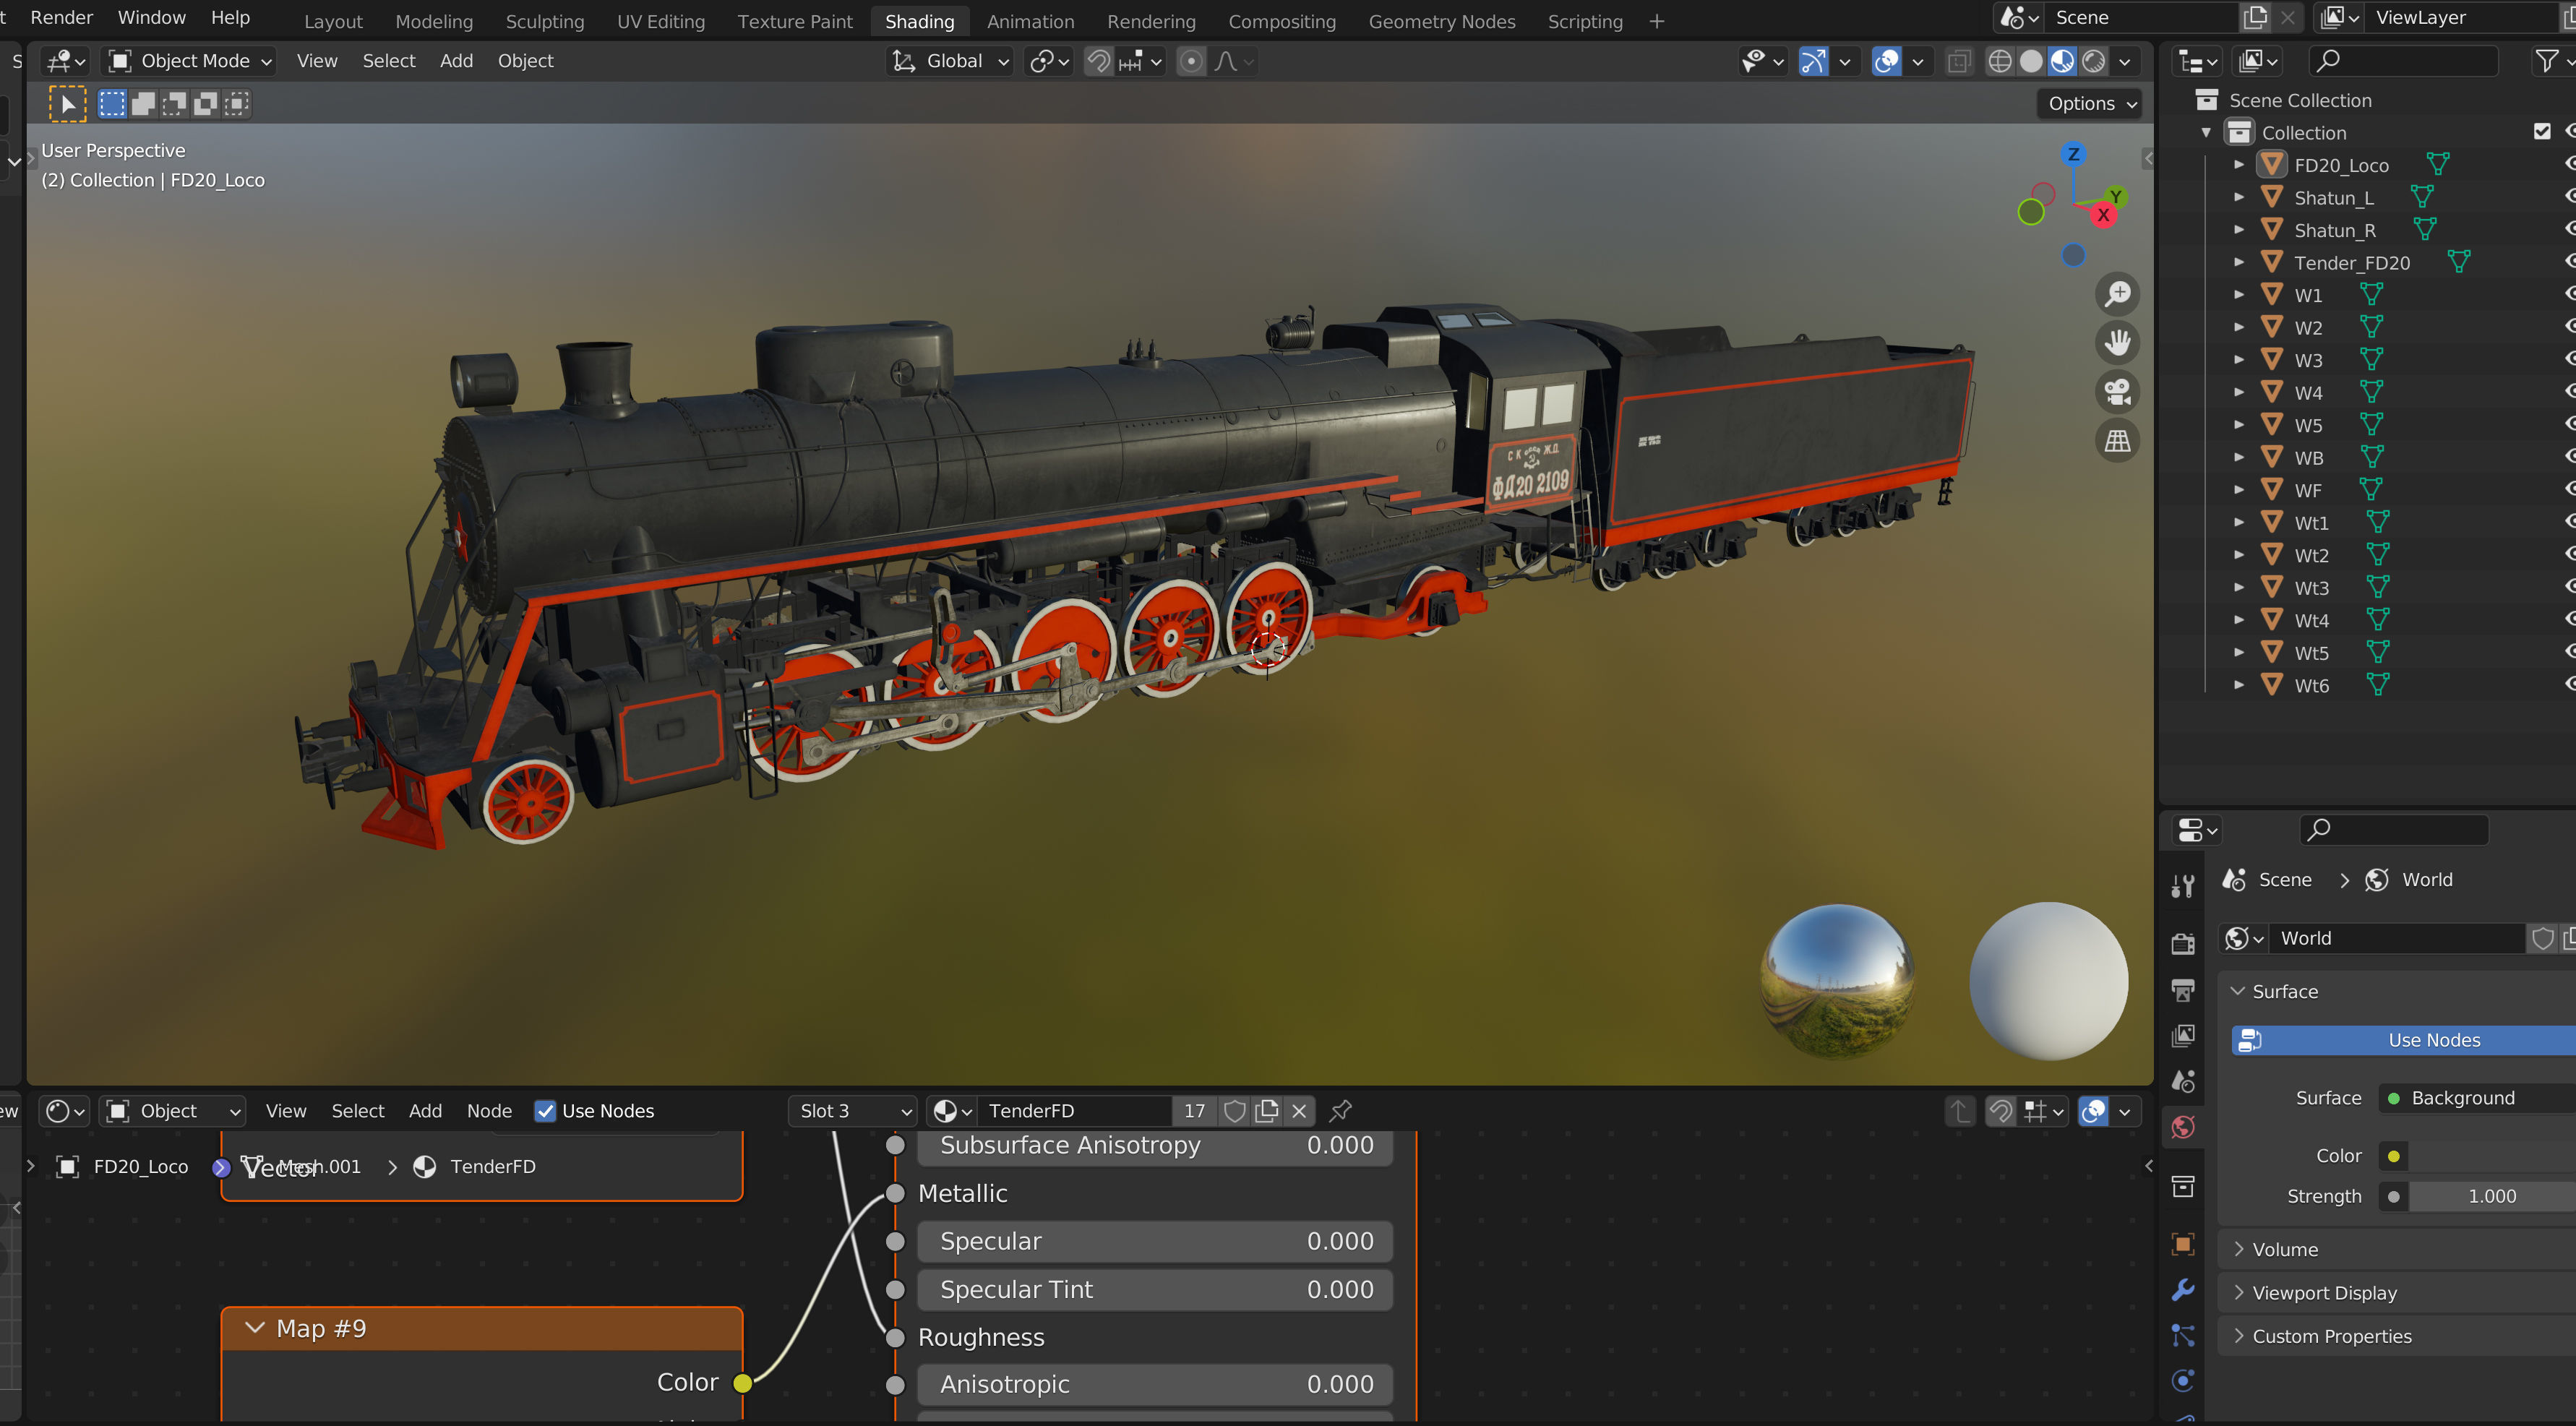Click outliner search field
The width and height of the screenshot is (2576, 1426).
click(2403, 61)
